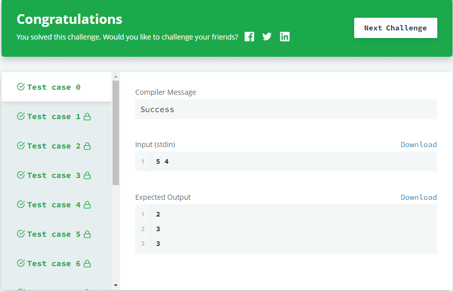Click checkmark icon of Test case 6
This screenshot has width=453, height=292.
click(21, 263)
